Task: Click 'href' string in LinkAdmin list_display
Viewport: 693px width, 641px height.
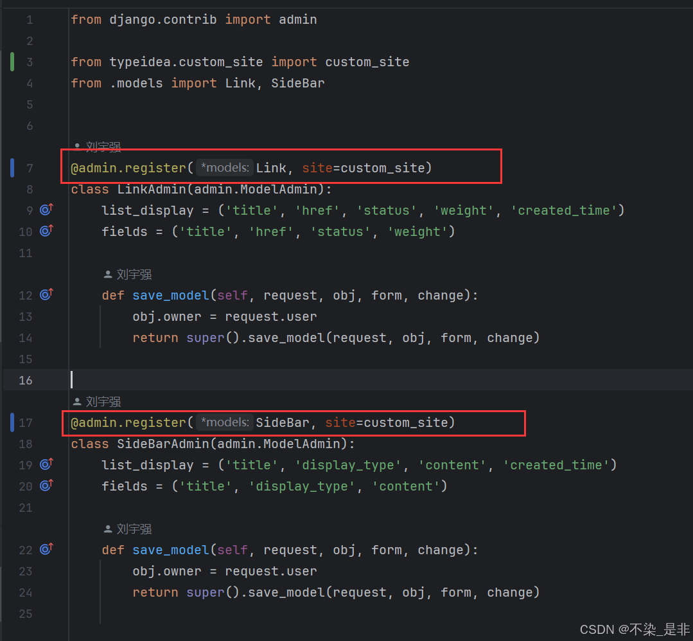Action: tap(317, 211)
